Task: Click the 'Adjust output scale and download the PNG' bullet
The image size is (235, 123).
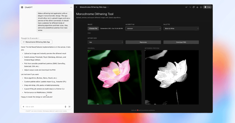Action: point(40,70)
